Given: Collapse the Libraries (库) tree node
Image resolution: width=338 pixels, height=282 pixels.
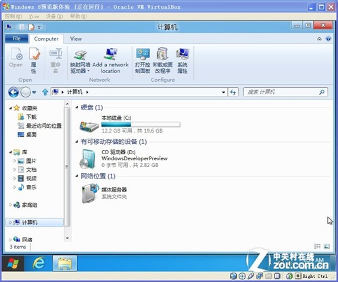Looking at the screenshot, I should click(x=11, y=152).
